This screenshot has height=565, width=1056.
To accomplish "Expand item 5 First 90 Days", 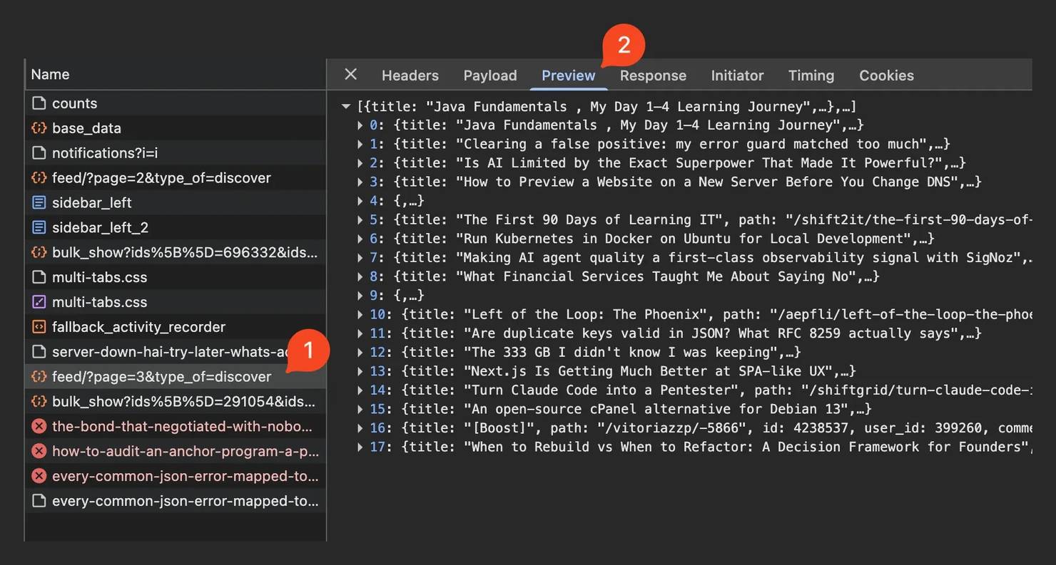I will pos(360,219).
